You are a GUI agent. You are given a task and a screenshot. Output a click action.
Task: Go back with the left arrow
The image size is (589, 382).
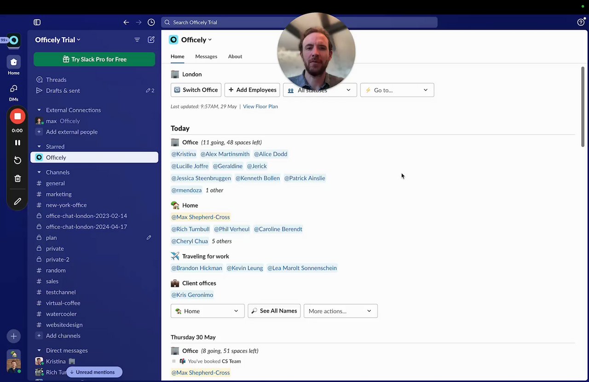point(126,22)
